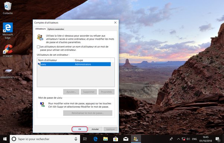Click the Ajouter button
Viewport: 224px width, 143px height.
click(x=71, y=92)
